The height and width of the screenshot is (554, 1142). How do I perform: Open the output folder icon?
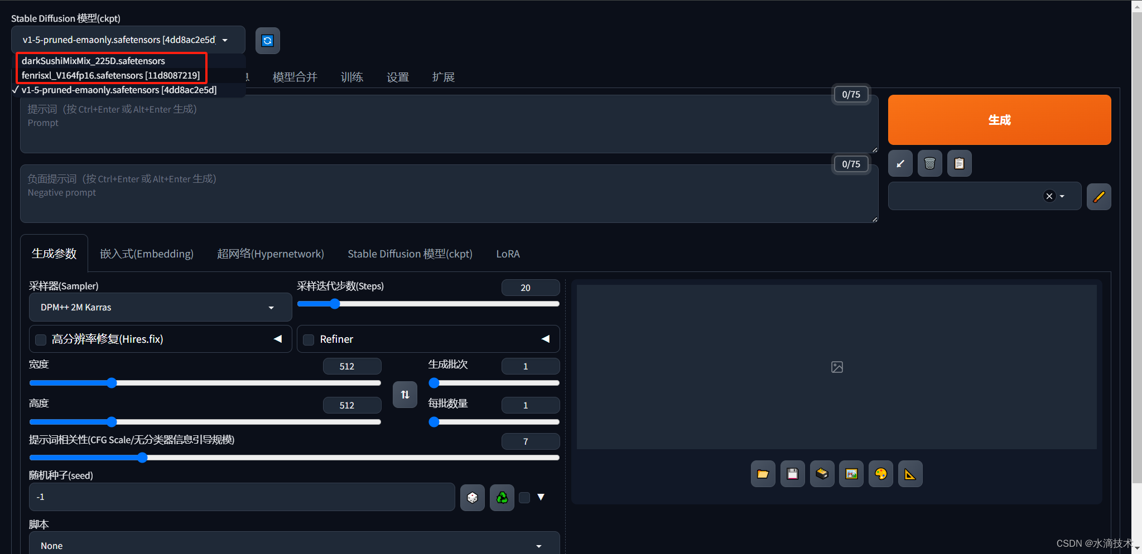pyautogui.click(x=763, y=474)
